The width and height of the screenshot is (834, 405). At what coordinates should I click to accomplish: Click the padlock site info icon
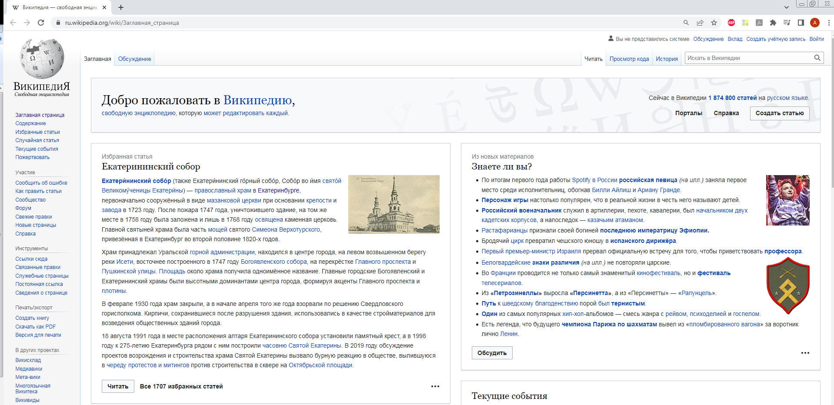tap(58, 23)
